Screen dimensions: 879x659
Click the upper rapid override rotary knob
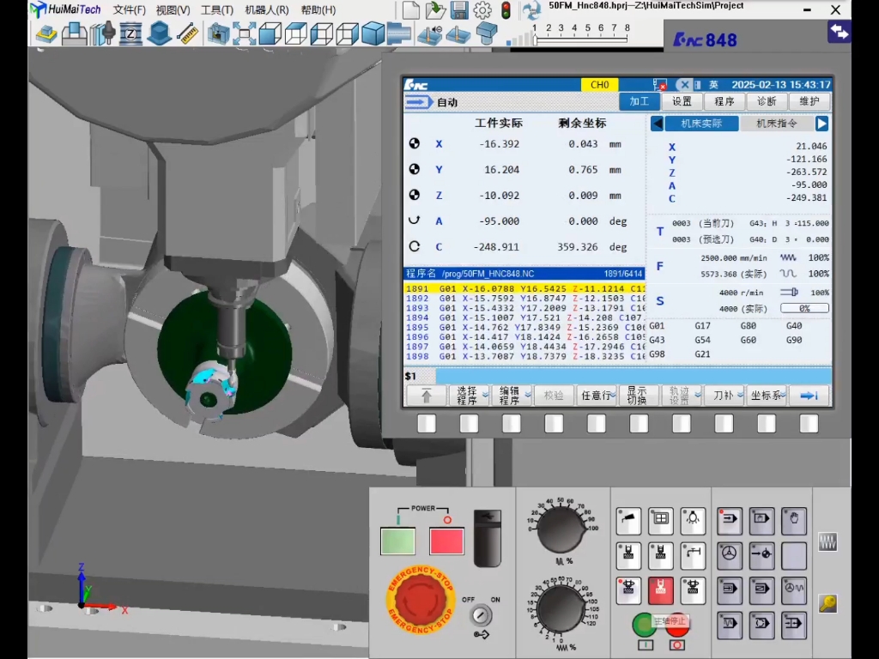coord(560,528)
